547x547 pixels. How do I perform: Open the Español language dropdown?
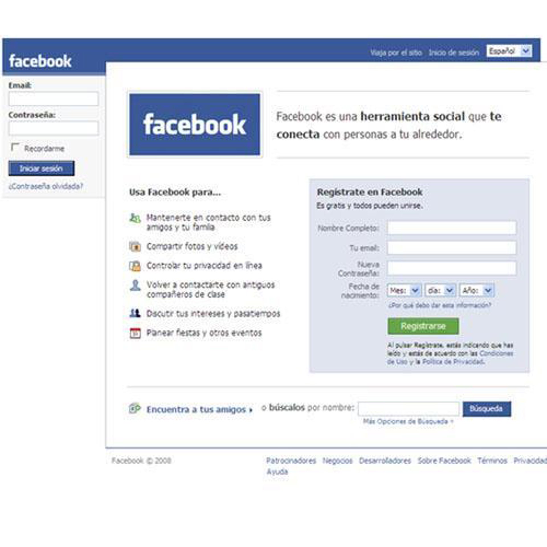click(x=509, y=51)
